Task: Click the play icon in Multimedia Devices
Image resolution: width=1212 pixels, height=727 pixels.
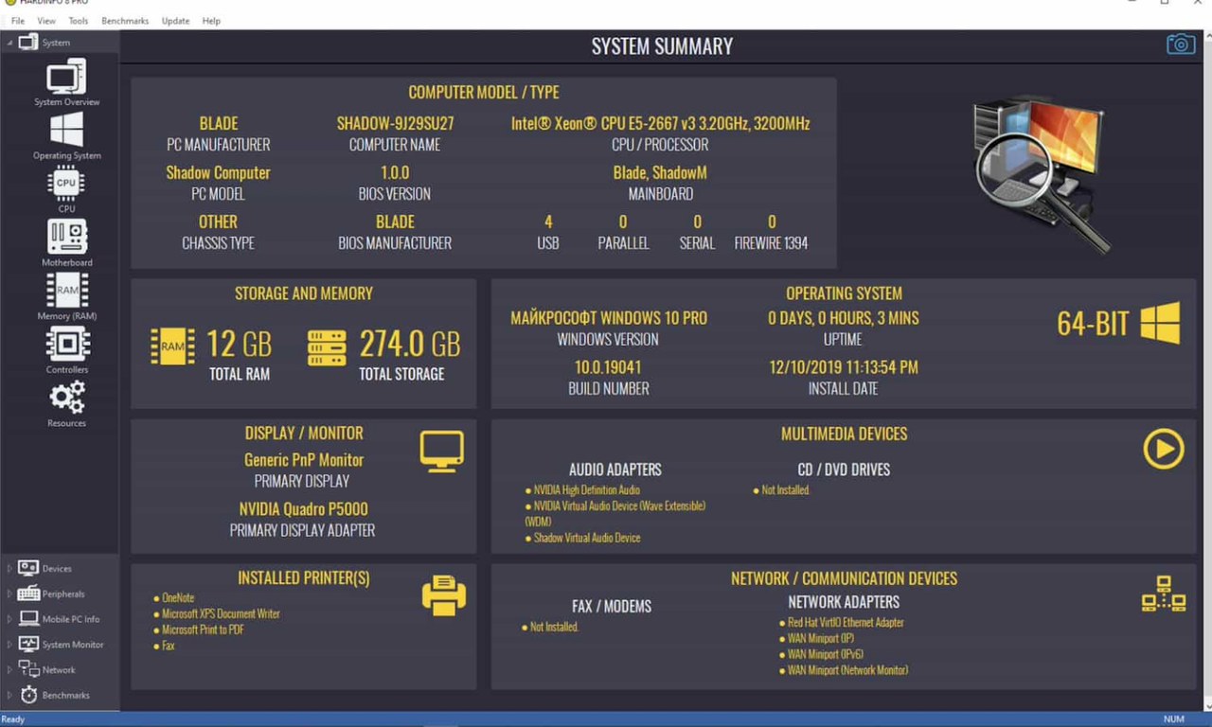Action: pyautogui.click(x=1164, y=449)
